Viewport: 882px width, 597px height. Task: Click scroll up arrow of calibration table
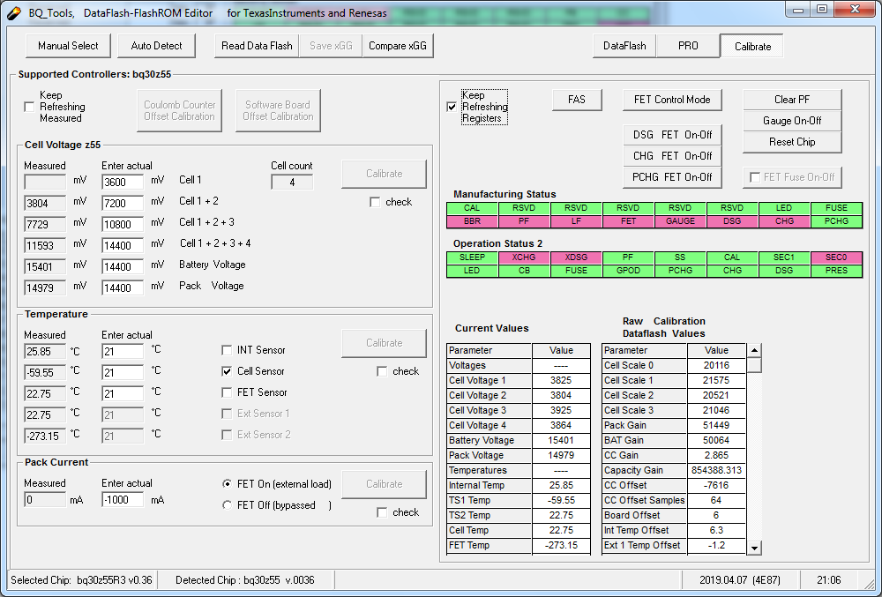(x=754, y=350)
